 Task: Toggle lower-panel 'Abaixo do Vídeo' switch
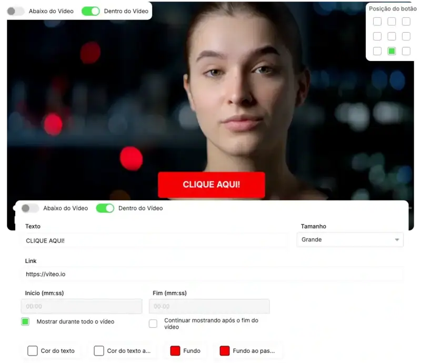[30, 208]
